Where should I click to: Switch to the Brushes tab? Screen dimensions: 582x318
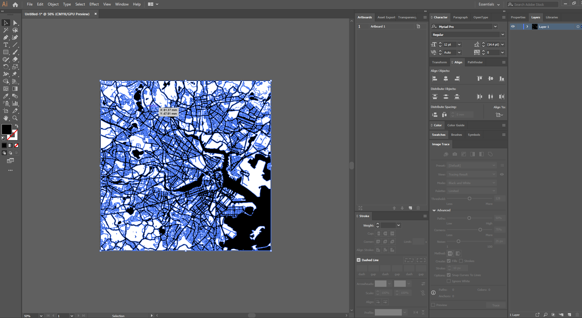click(x=456, y=135)
